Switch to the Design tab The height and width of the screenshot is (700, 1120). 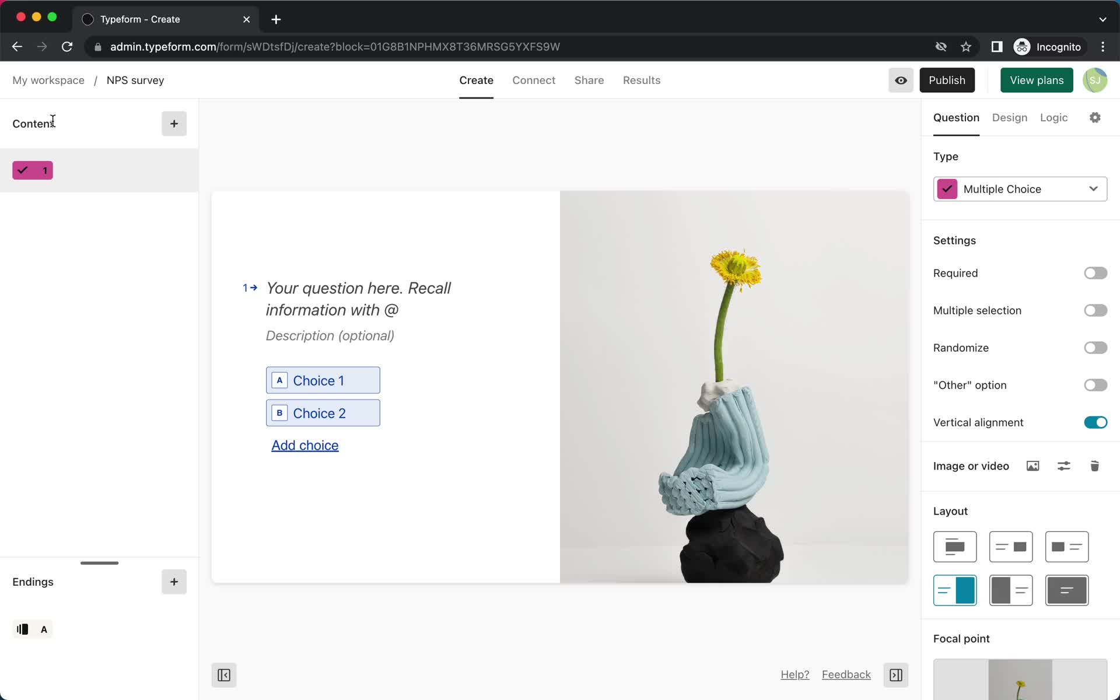coord(1010,117)
